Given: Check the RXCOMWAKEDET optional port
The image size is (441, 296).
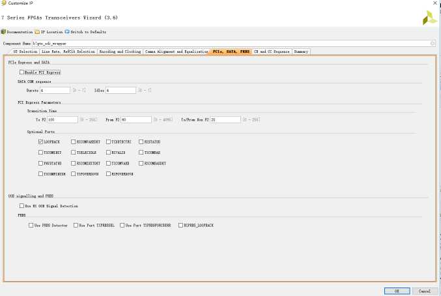Looking at the screenshot, I should 74,141.
